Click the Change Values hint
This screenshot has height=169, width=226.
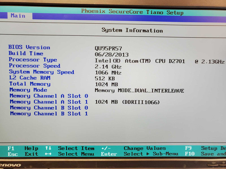pos(145,148)
